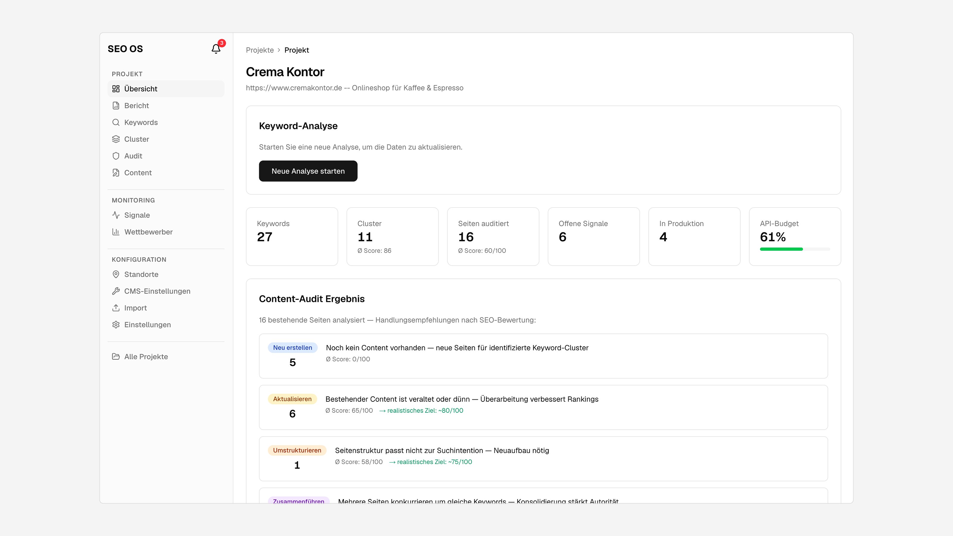
Task: Click the API-Budget progress bar
Action: pyautogui.click(x=795, y=249)
